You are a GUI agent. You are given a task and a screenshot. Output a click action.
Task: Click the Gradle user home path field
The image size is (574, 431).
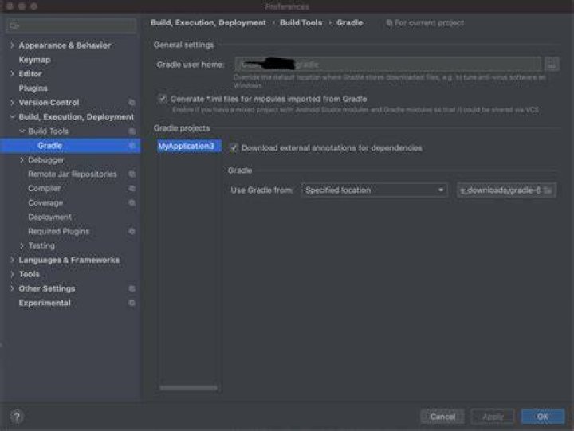tap(388, 65)
